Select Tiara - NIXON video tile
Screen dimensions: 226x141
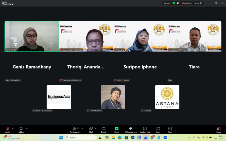tap(32, 36)
